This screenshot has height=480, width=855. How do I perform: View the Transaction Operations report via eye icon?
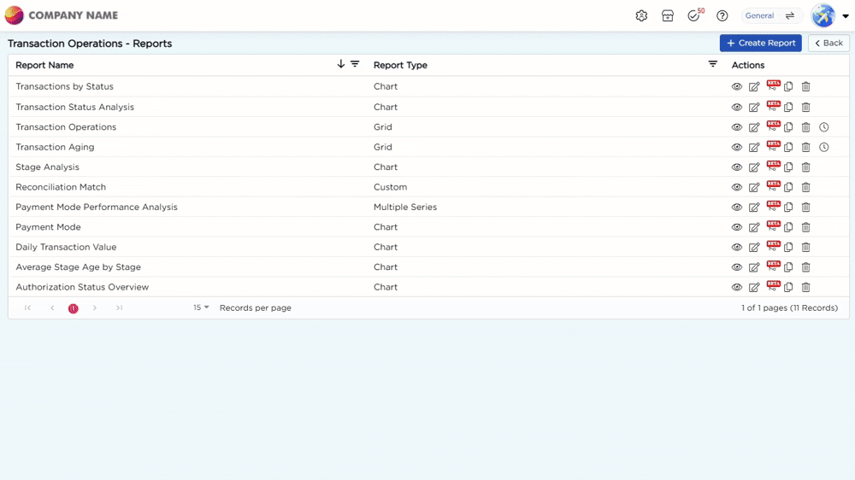click(x=737, y=127)
